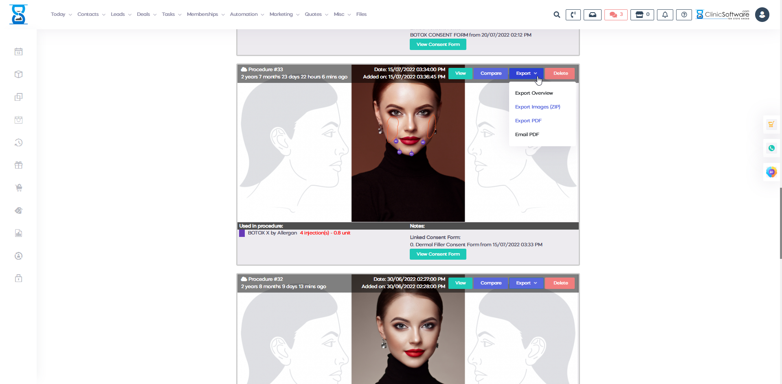Open the search icon in top bar
The image size is (782, 384).
[556, 15]
